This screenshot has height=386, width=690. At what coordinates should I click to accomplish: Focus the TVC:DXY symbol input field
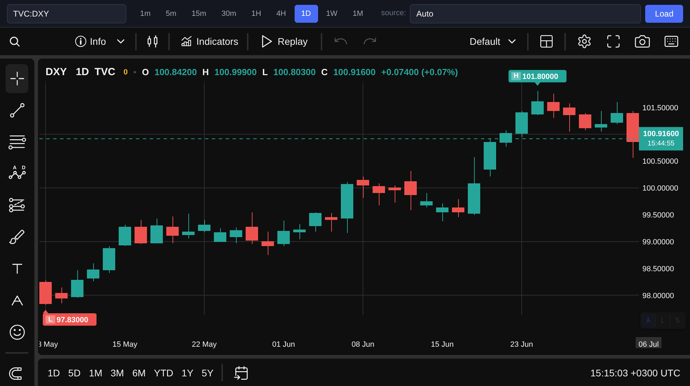(x=67, y=14)
